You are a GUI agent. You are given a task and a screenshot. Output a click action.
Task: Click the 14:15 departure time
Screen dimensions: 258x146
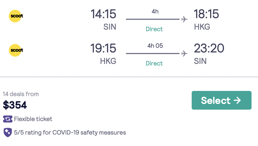coord(103,14)
